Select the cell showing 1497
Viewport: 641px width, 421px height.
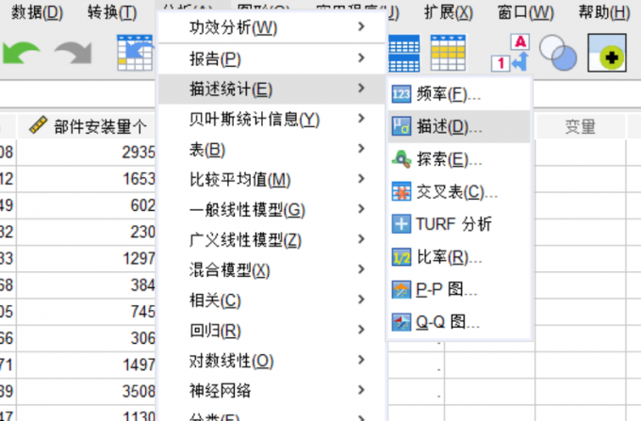point(87,364)
